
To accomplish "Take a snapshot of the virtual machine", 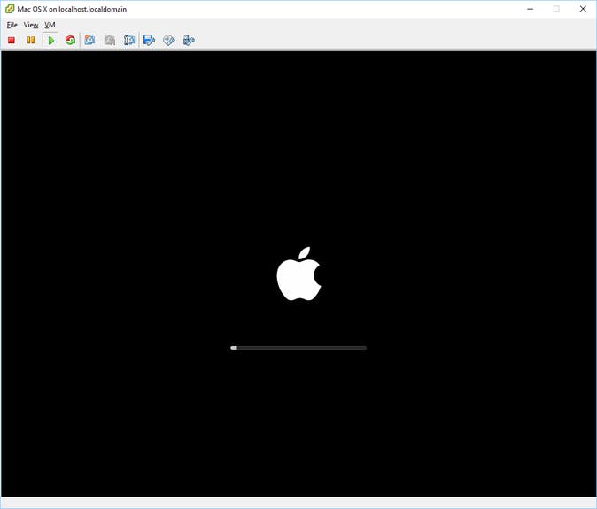I will [x=89, y=40].
